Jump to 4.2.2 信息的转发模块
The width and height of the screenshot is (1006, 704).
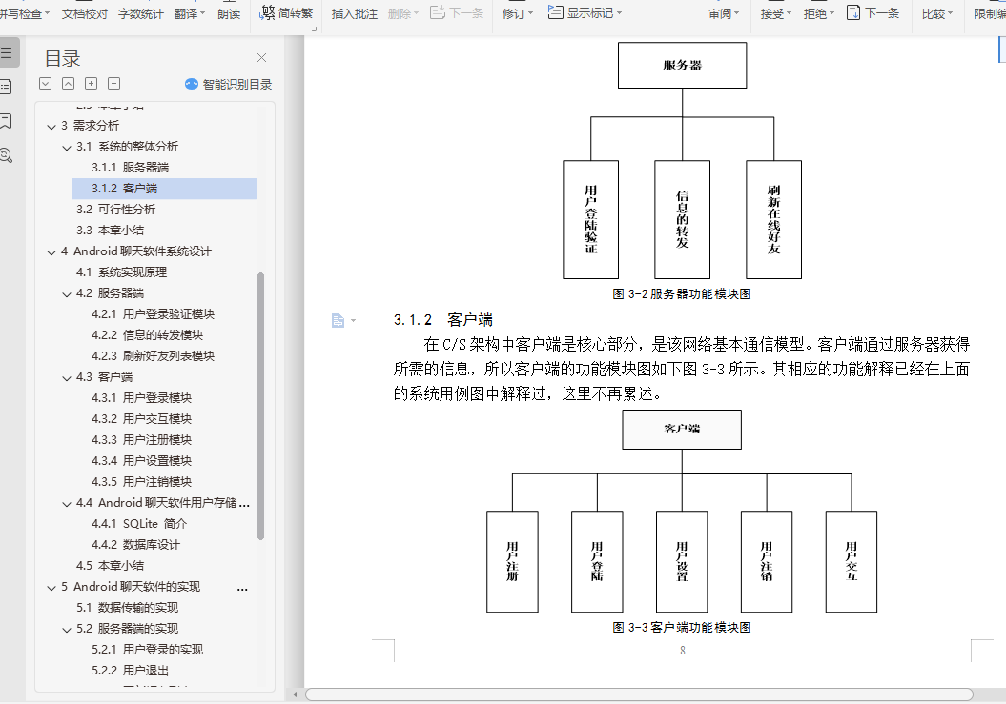point(147,334)
